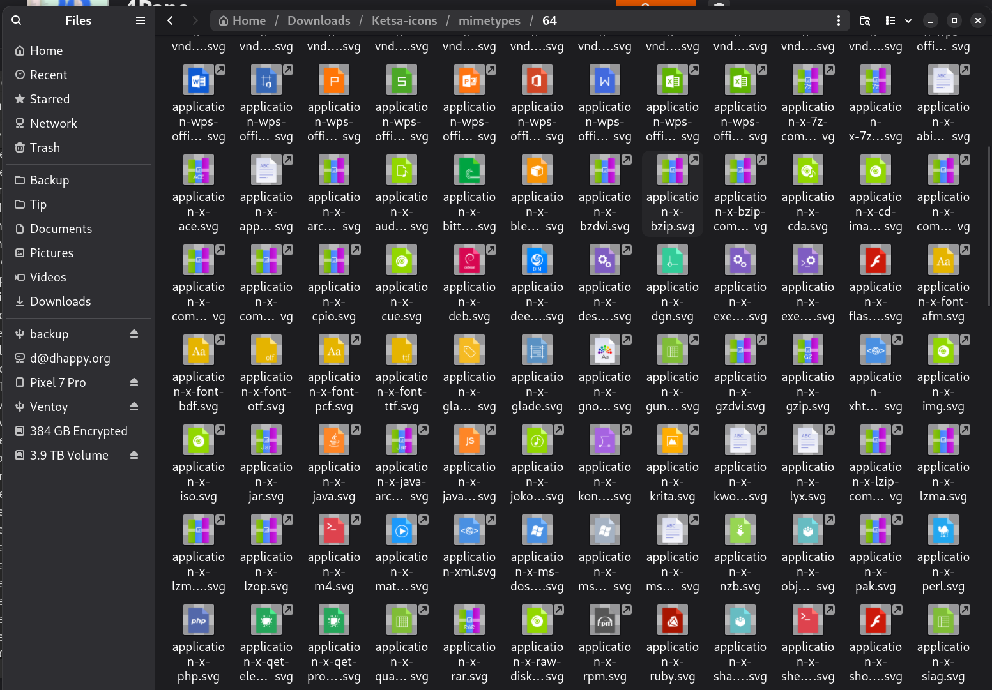Image resolution: width=992 pixels, height=690 pixels.
Task: Click the search-in-folder icon in the toolbar
Action: click(865, 20)
